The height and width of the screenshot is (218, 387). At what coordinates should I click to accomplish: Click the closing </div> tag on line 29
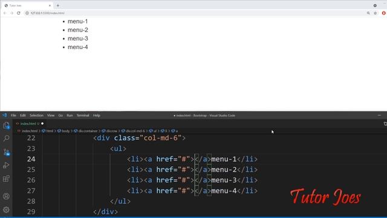[x=106, y=211]
